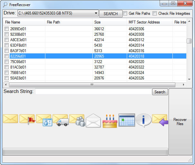Screen dimensions: 195x165
Task: Click into the Search String text field
Action: pos(93,92)
